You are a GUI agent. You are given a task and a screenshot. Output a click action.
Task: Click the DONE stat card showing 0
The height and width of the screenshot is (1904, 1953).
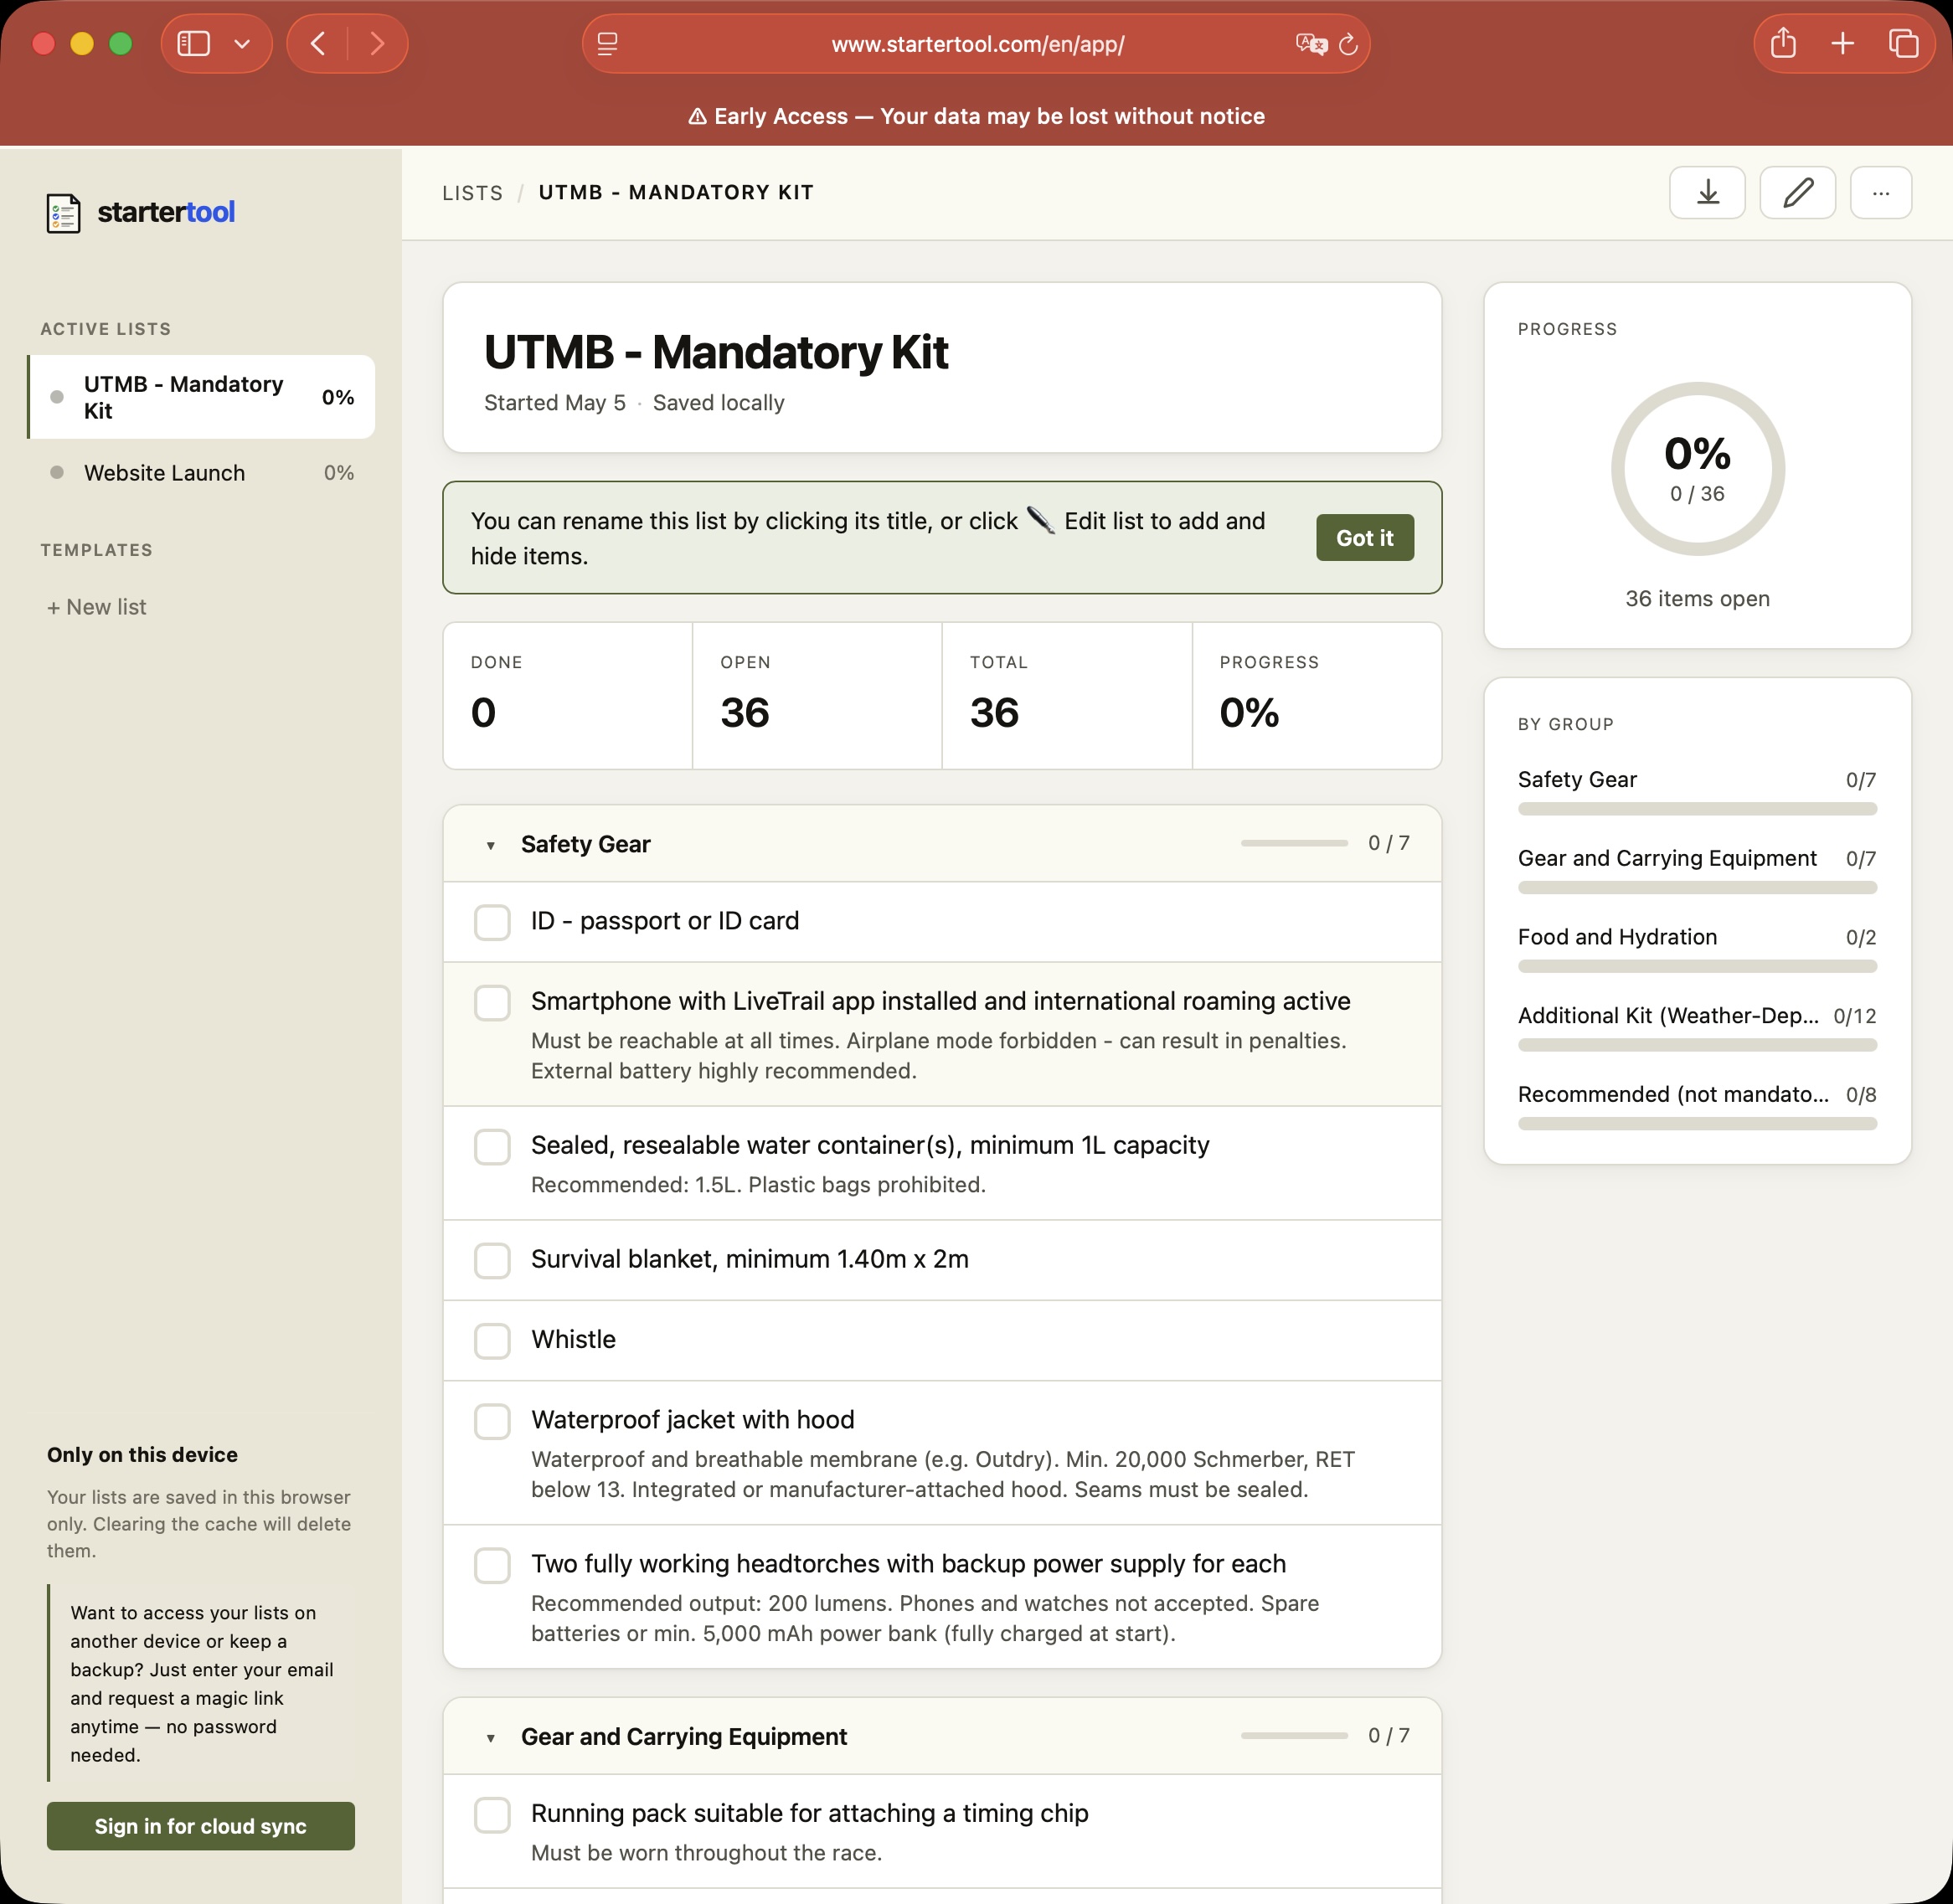pyautogui.click(x=567, y=696)
